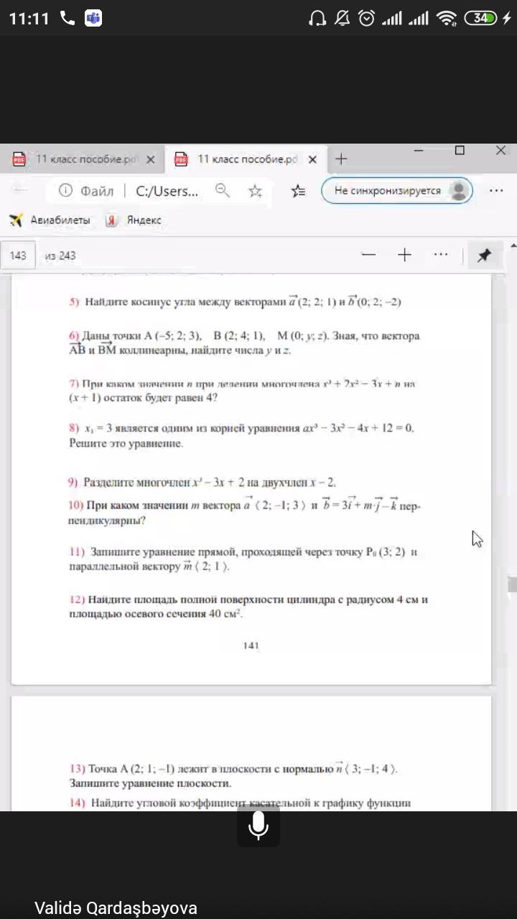The image size is (517, 919).
Task: Add page to favorites star icon
Action: (x=255, y=190)
